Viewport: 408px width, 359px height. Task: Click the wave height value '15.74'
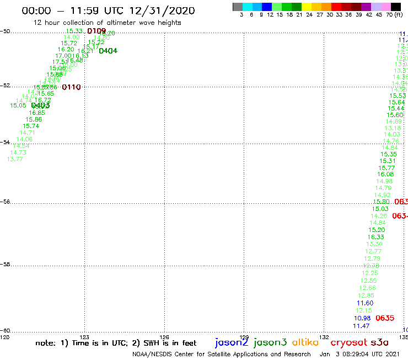click(x=31, y=126)
